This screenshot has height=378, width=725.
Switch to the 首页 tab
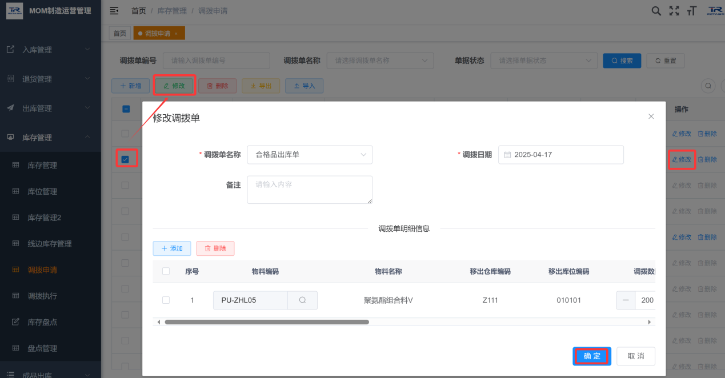pyautogui.click(x=120, y=34)
